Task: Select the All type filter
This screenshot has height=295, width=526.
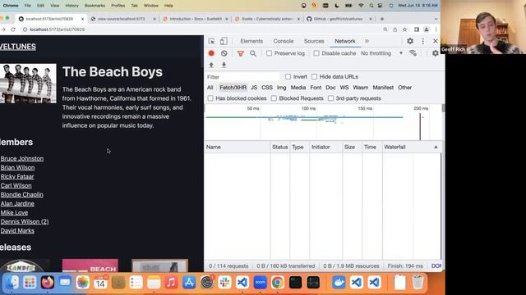Action: [x=210, y=88]
